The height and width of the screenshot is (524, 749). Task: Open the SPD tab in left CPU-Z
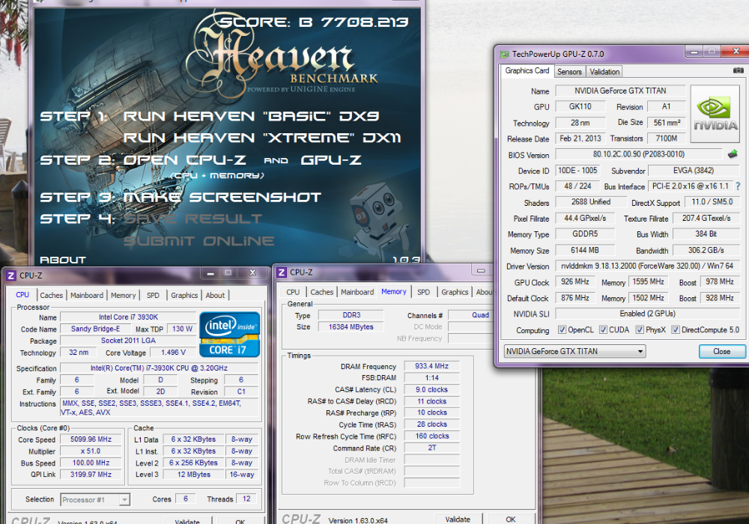click(x=153, y=296)
